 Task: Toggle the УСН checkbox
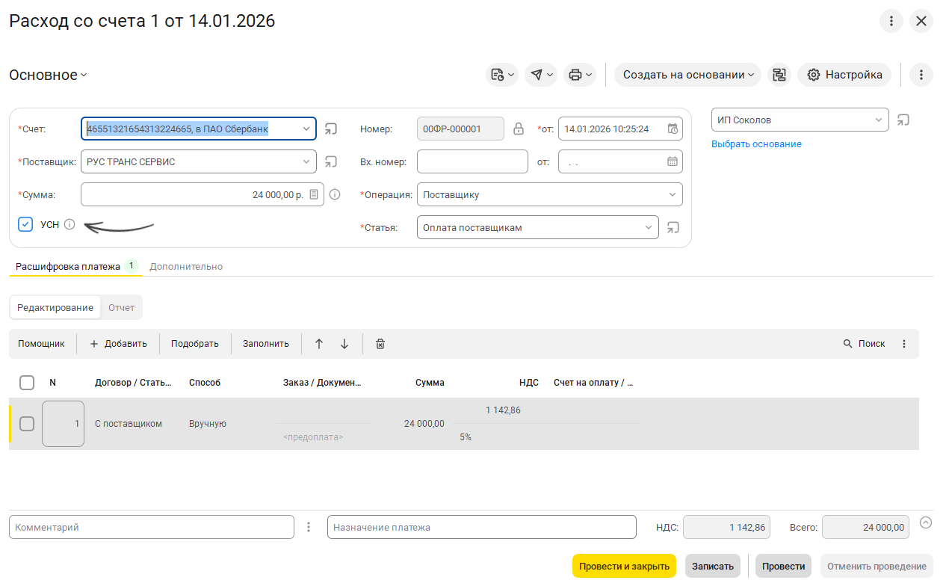click(25, 224)
